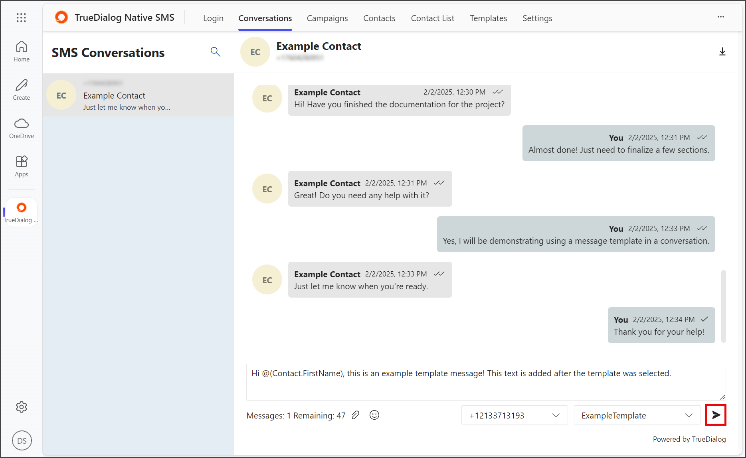
Task: Switch to the Templates tab
Action: pyautogui.click(x=488, y=18)
